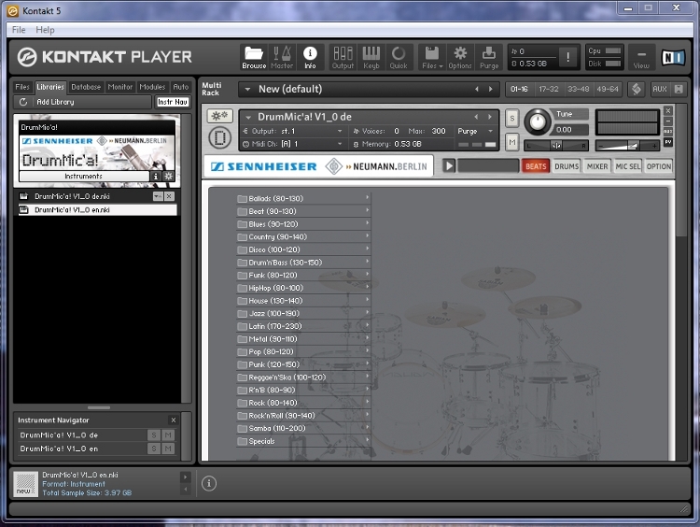Mute DrumMic'a V1_0 en in Navigator
This screenshot has width=700, height=527.
[168, 449]
